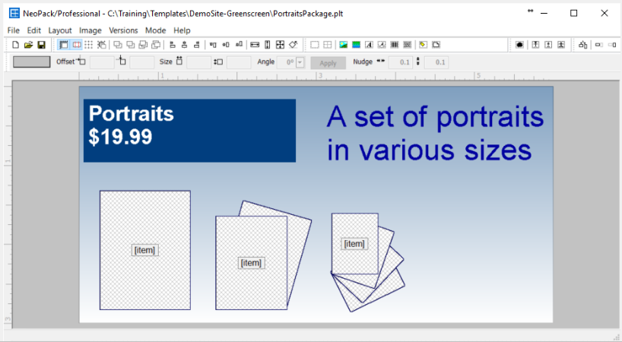Align selected items to vertical middle
Image resolution: width=622 pixels, height=342 pixels.
(226, 45)
